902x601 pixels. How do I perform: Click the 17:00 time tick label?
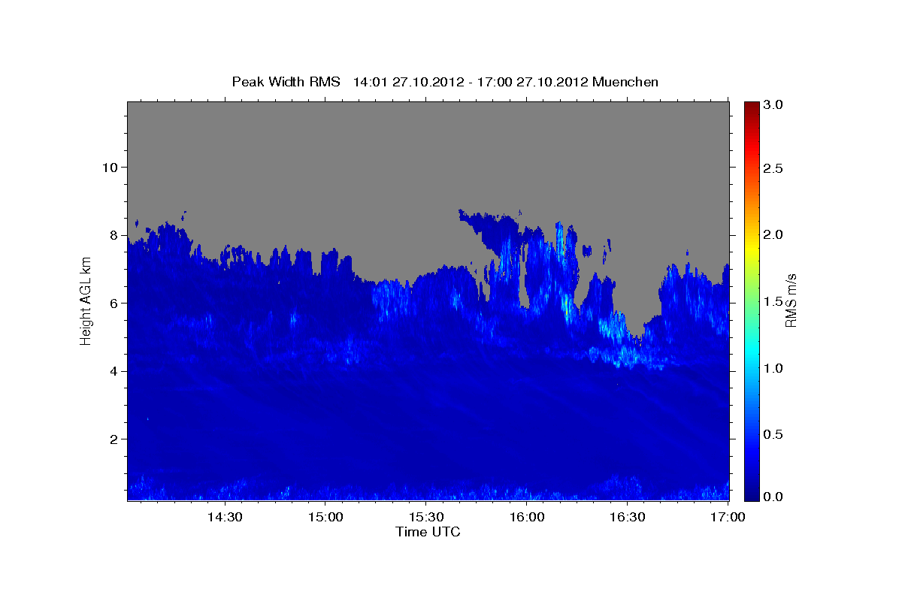click(728, 517)
